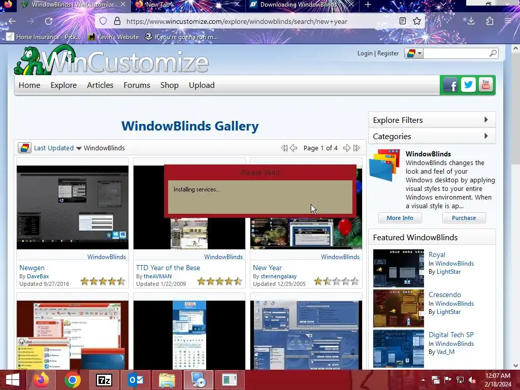Open the tracking protection shield icon
The image size is (520, 390).
(x=103, y=21)
